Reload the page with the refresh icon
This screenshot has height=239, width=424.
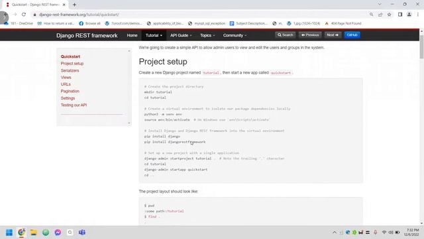[24, 15]
